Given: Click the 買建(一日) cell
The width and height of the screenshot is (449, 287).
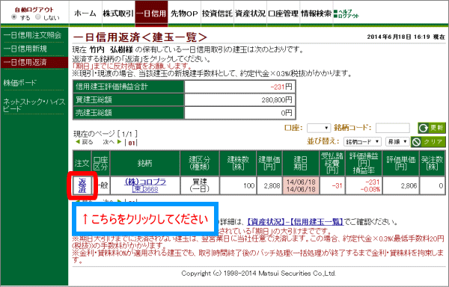Looking at the screenshot, I should pyautogui.click(x=200, y=186).
